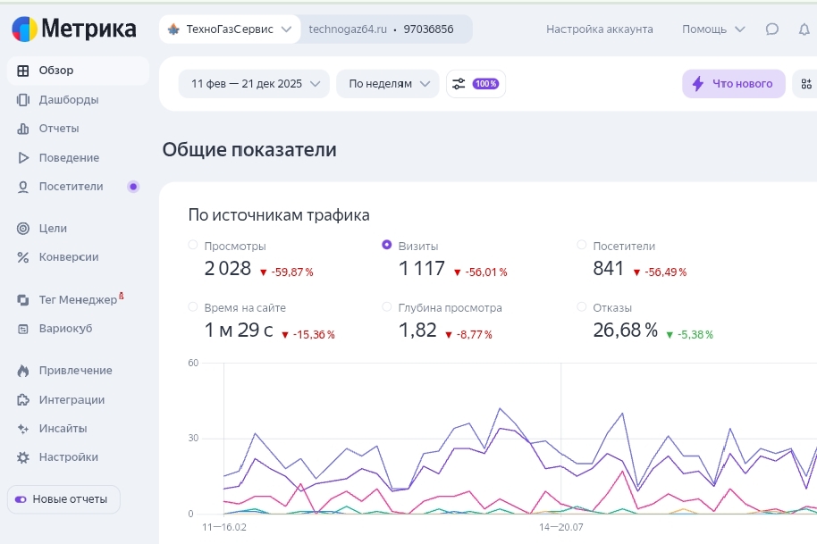Select the Отказы metric radio button
Screen dimensions: 817x544
click(x=582, y=306)
